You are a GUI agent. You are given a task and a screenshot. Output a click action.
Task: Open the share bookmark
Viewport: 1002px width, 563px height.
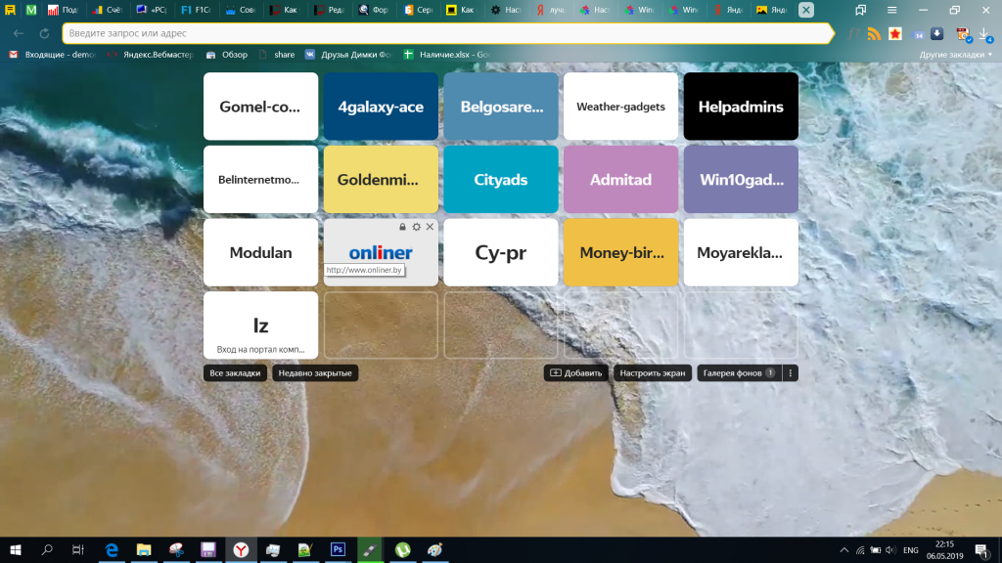pos(277,55)
